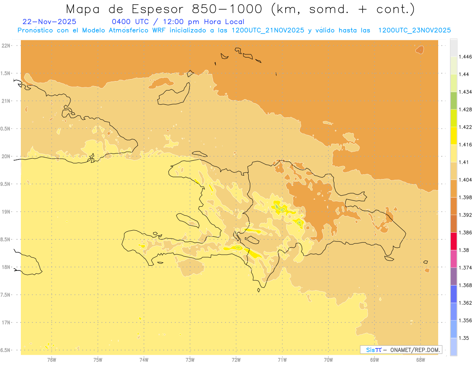Click the 76W longitude axis label
This screenshot has height=365, width=472.
52,359
